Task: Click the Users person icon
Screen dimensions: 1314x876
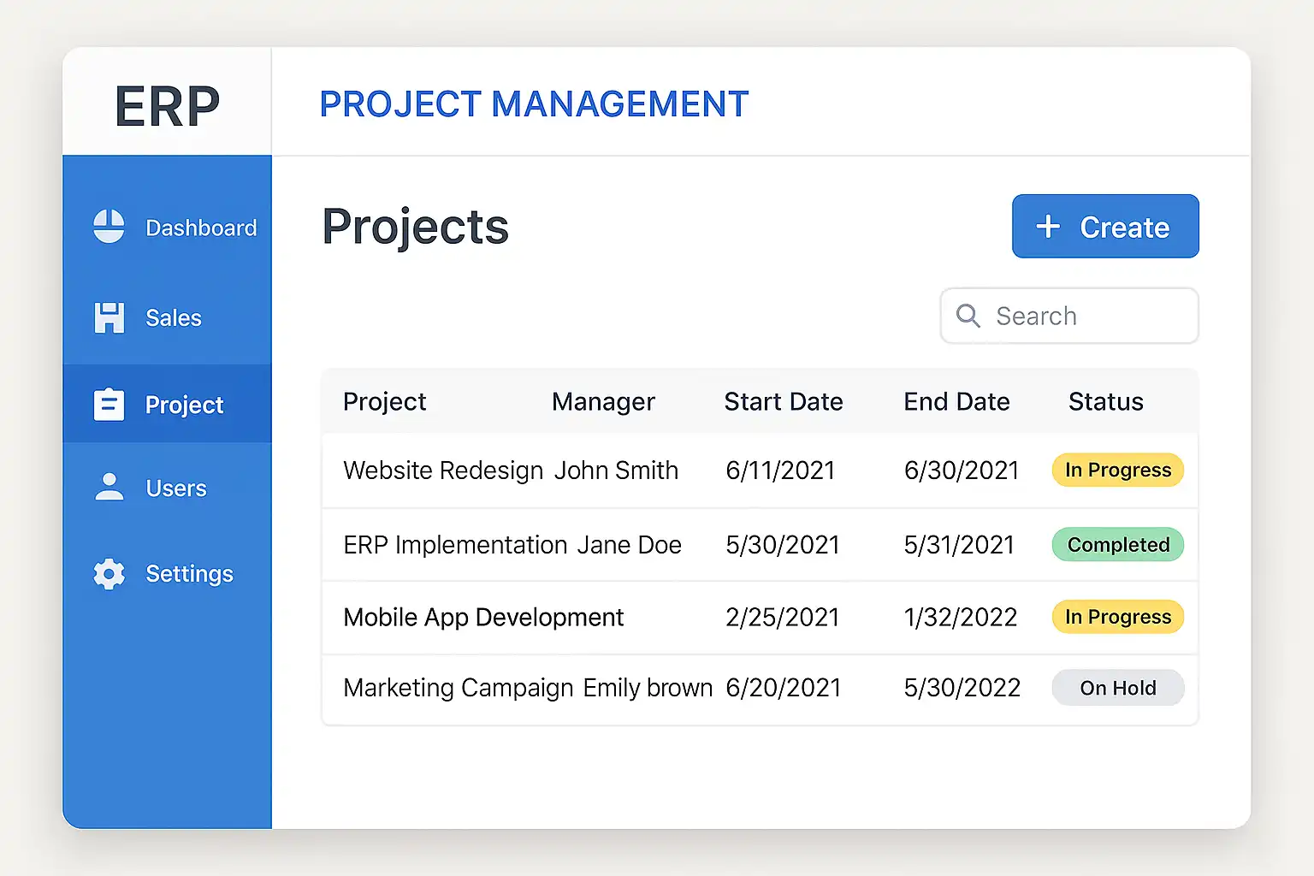Action: coord(109,488)
